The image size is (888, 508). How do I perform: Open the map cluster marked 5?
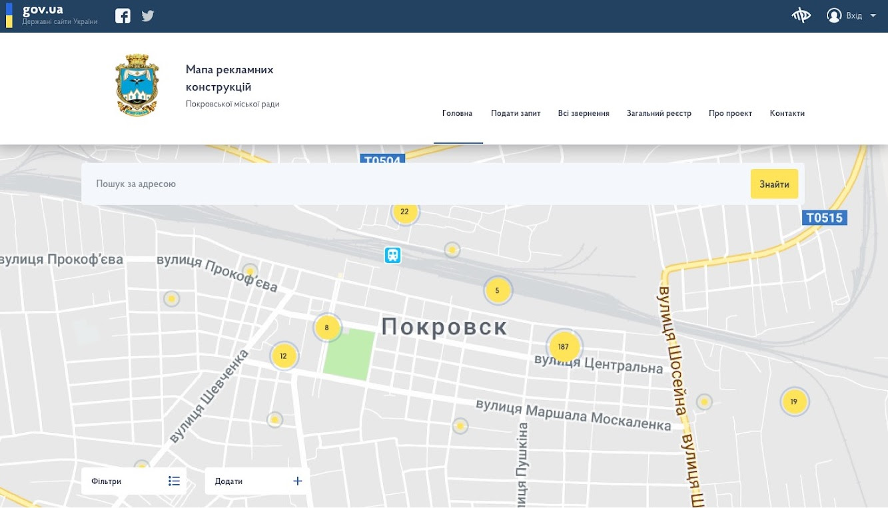click(x=498, y=290)
